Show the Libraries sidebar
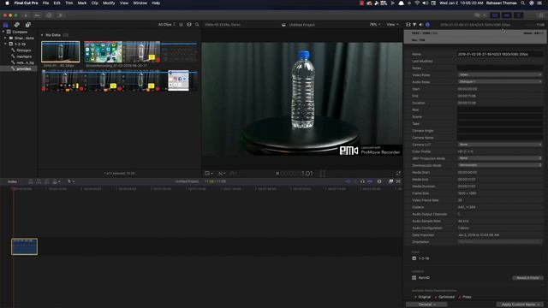The height and width of the screenshot is (308, 548). 6,25
